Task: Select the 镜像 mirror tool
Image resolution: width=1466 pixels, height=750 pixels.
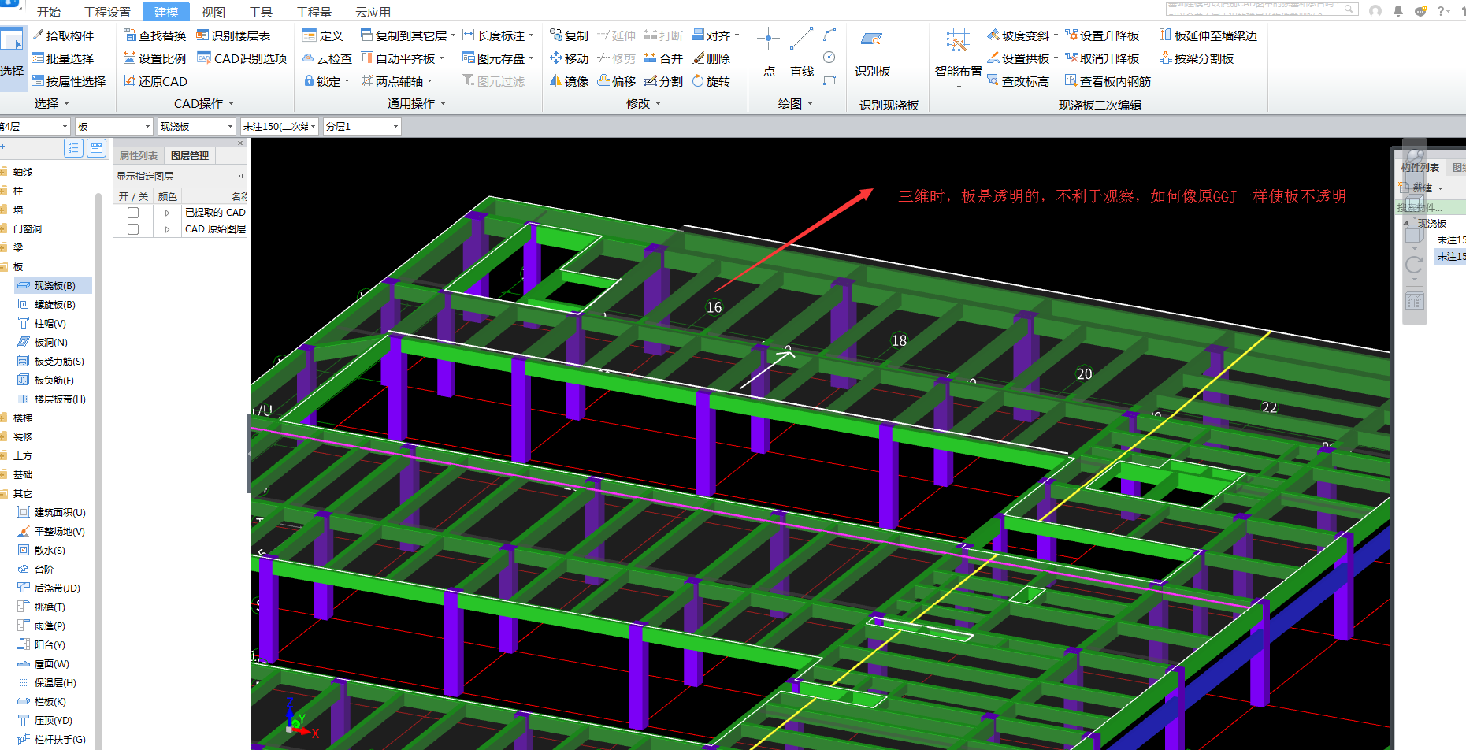Action: (569, 81)
